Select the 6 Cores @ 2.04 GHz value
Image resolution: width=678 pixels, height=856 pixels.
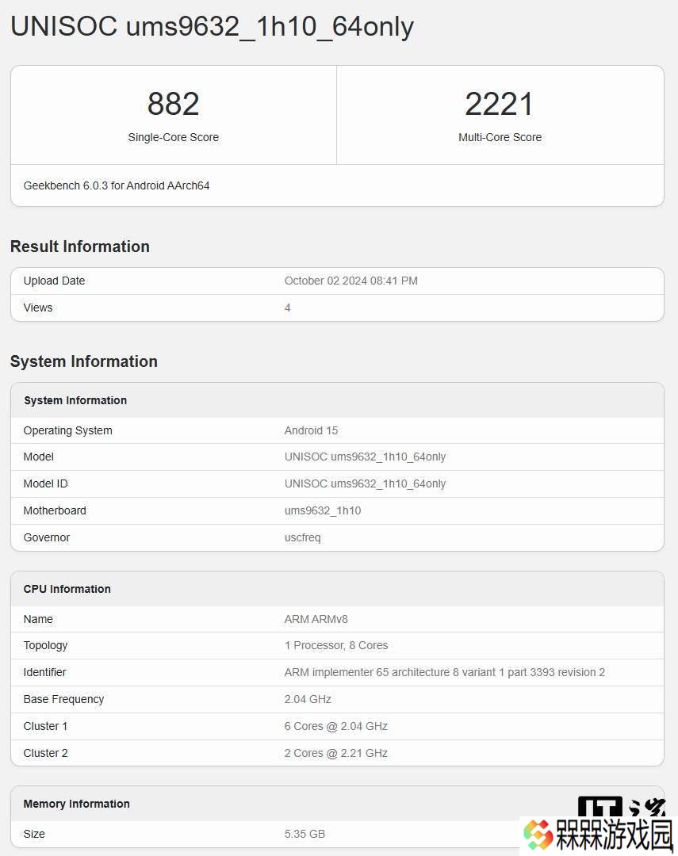336,726
